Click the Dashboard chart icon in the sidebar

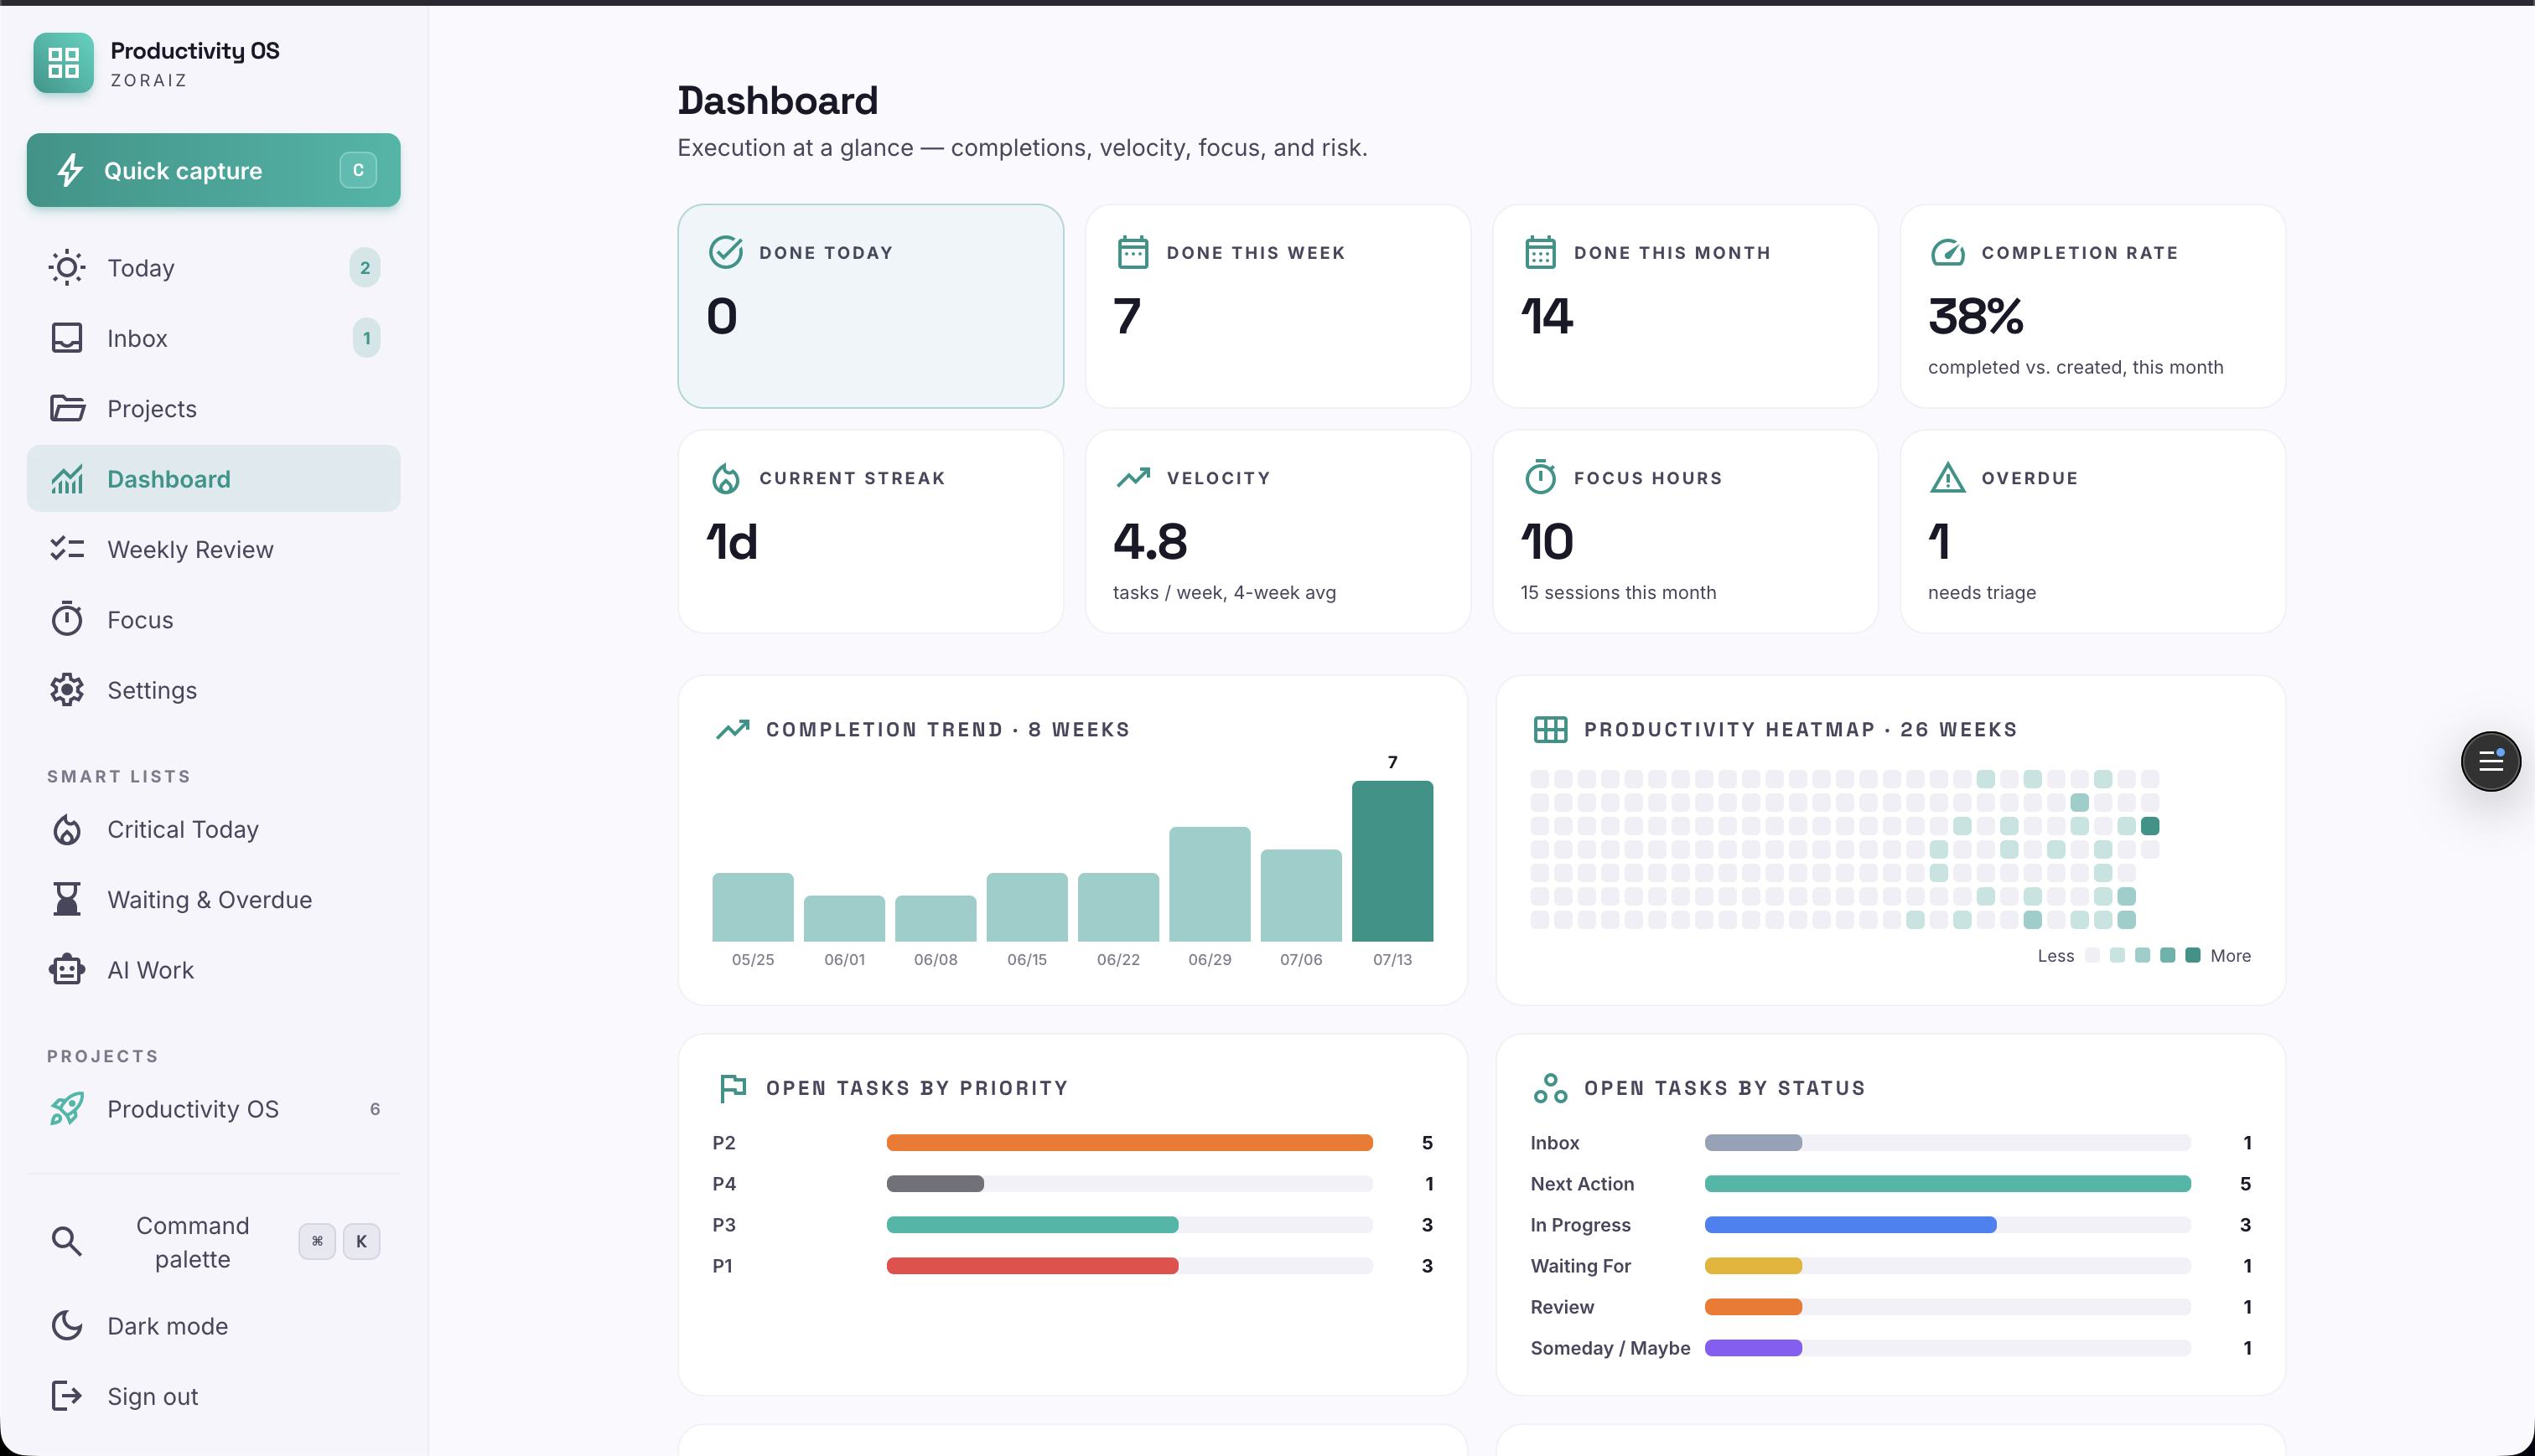pyautogui.click(x=67, y=479)
